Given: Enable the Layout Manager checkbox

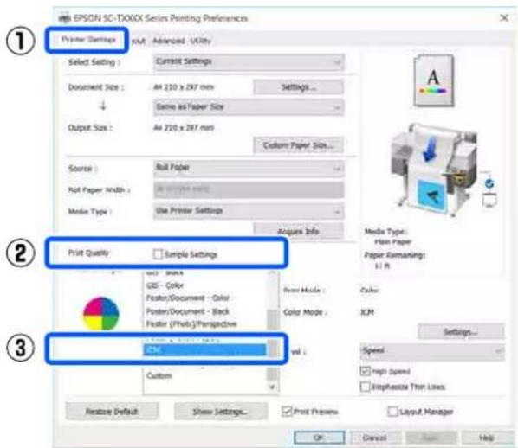Looking at the screenshot, I should point(392,412).
